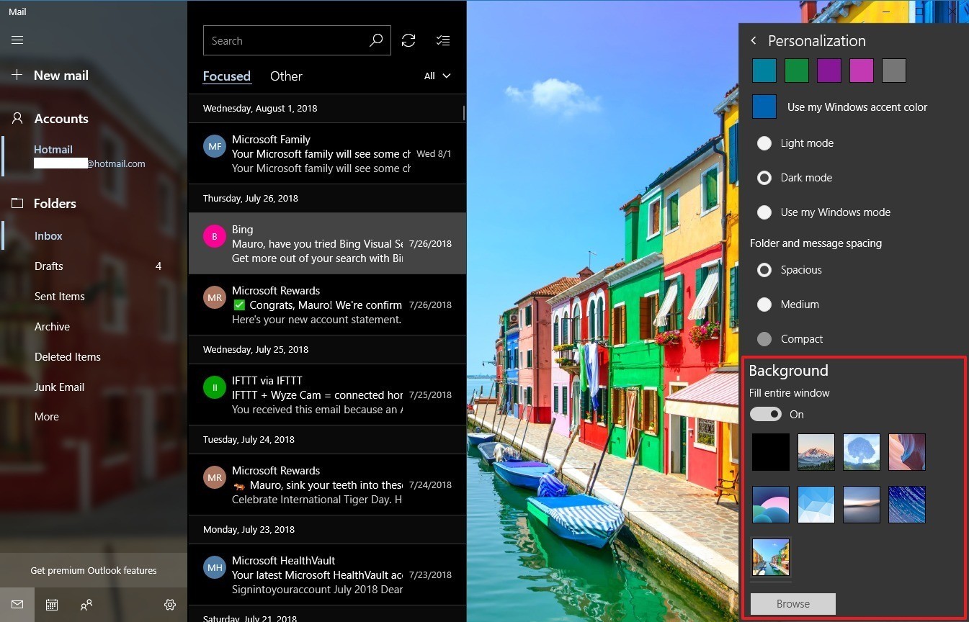Switch to the Other inbox tab
This screenshot has height=622, width=969.
[286, 76]
